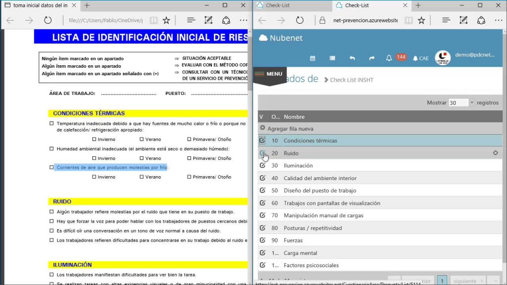Click the left browser file address bar
Viewport: 507px width, 285px height.
pos(105,20)
